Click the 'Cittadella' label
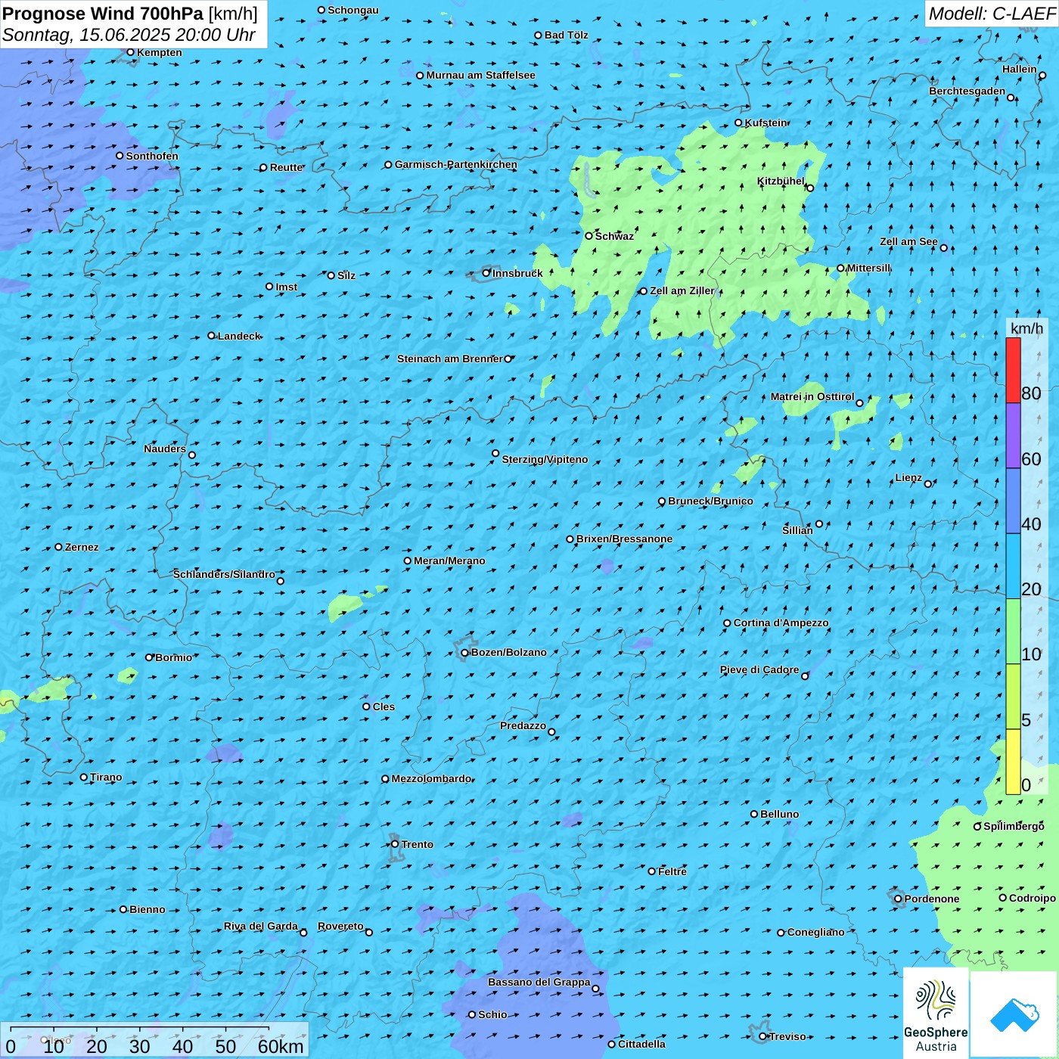Image resolution: width=1059 pixels, height=1059 pixels. [x=641, y=1044]
